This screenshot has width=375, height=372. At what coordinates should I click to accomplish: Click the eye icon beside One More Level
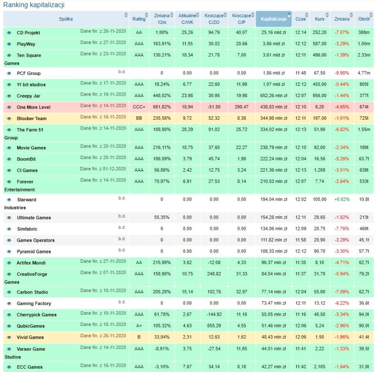[x=9, y=107]
